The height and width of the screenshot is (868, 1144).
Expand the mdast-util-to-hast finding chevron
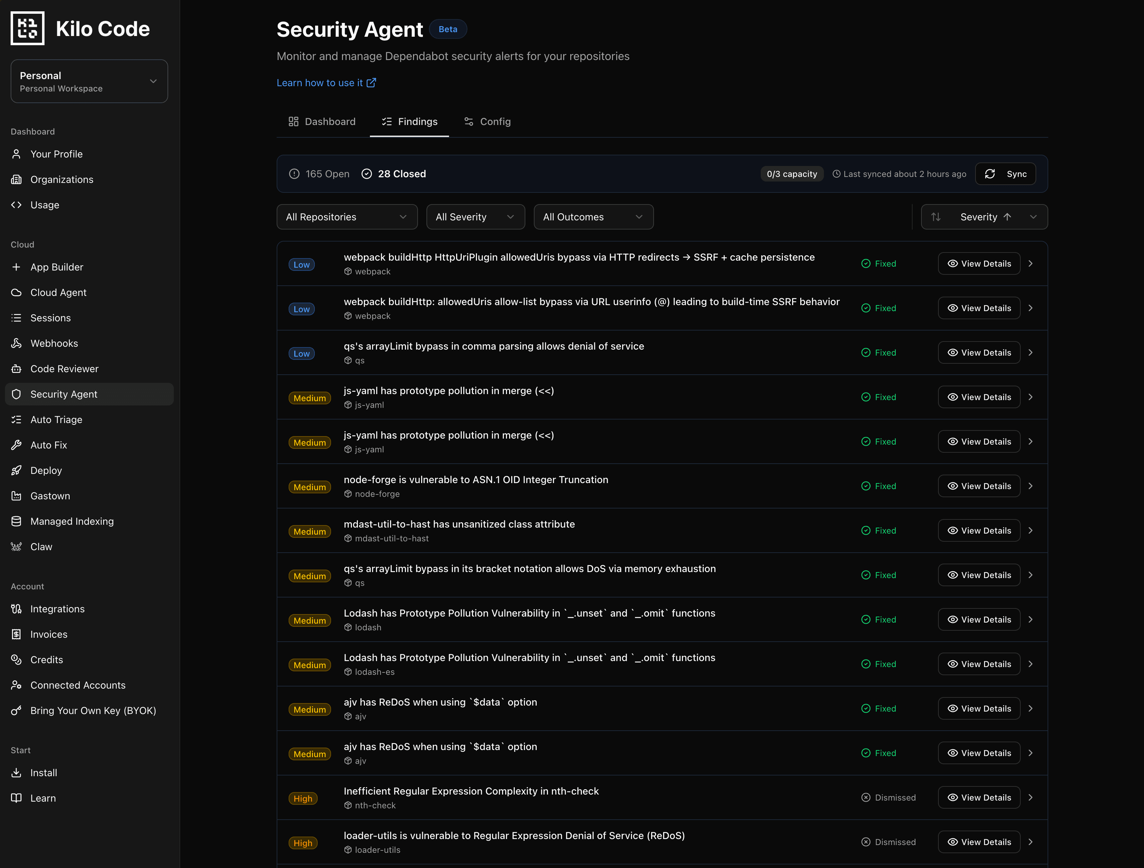[x=1030, y=530]
